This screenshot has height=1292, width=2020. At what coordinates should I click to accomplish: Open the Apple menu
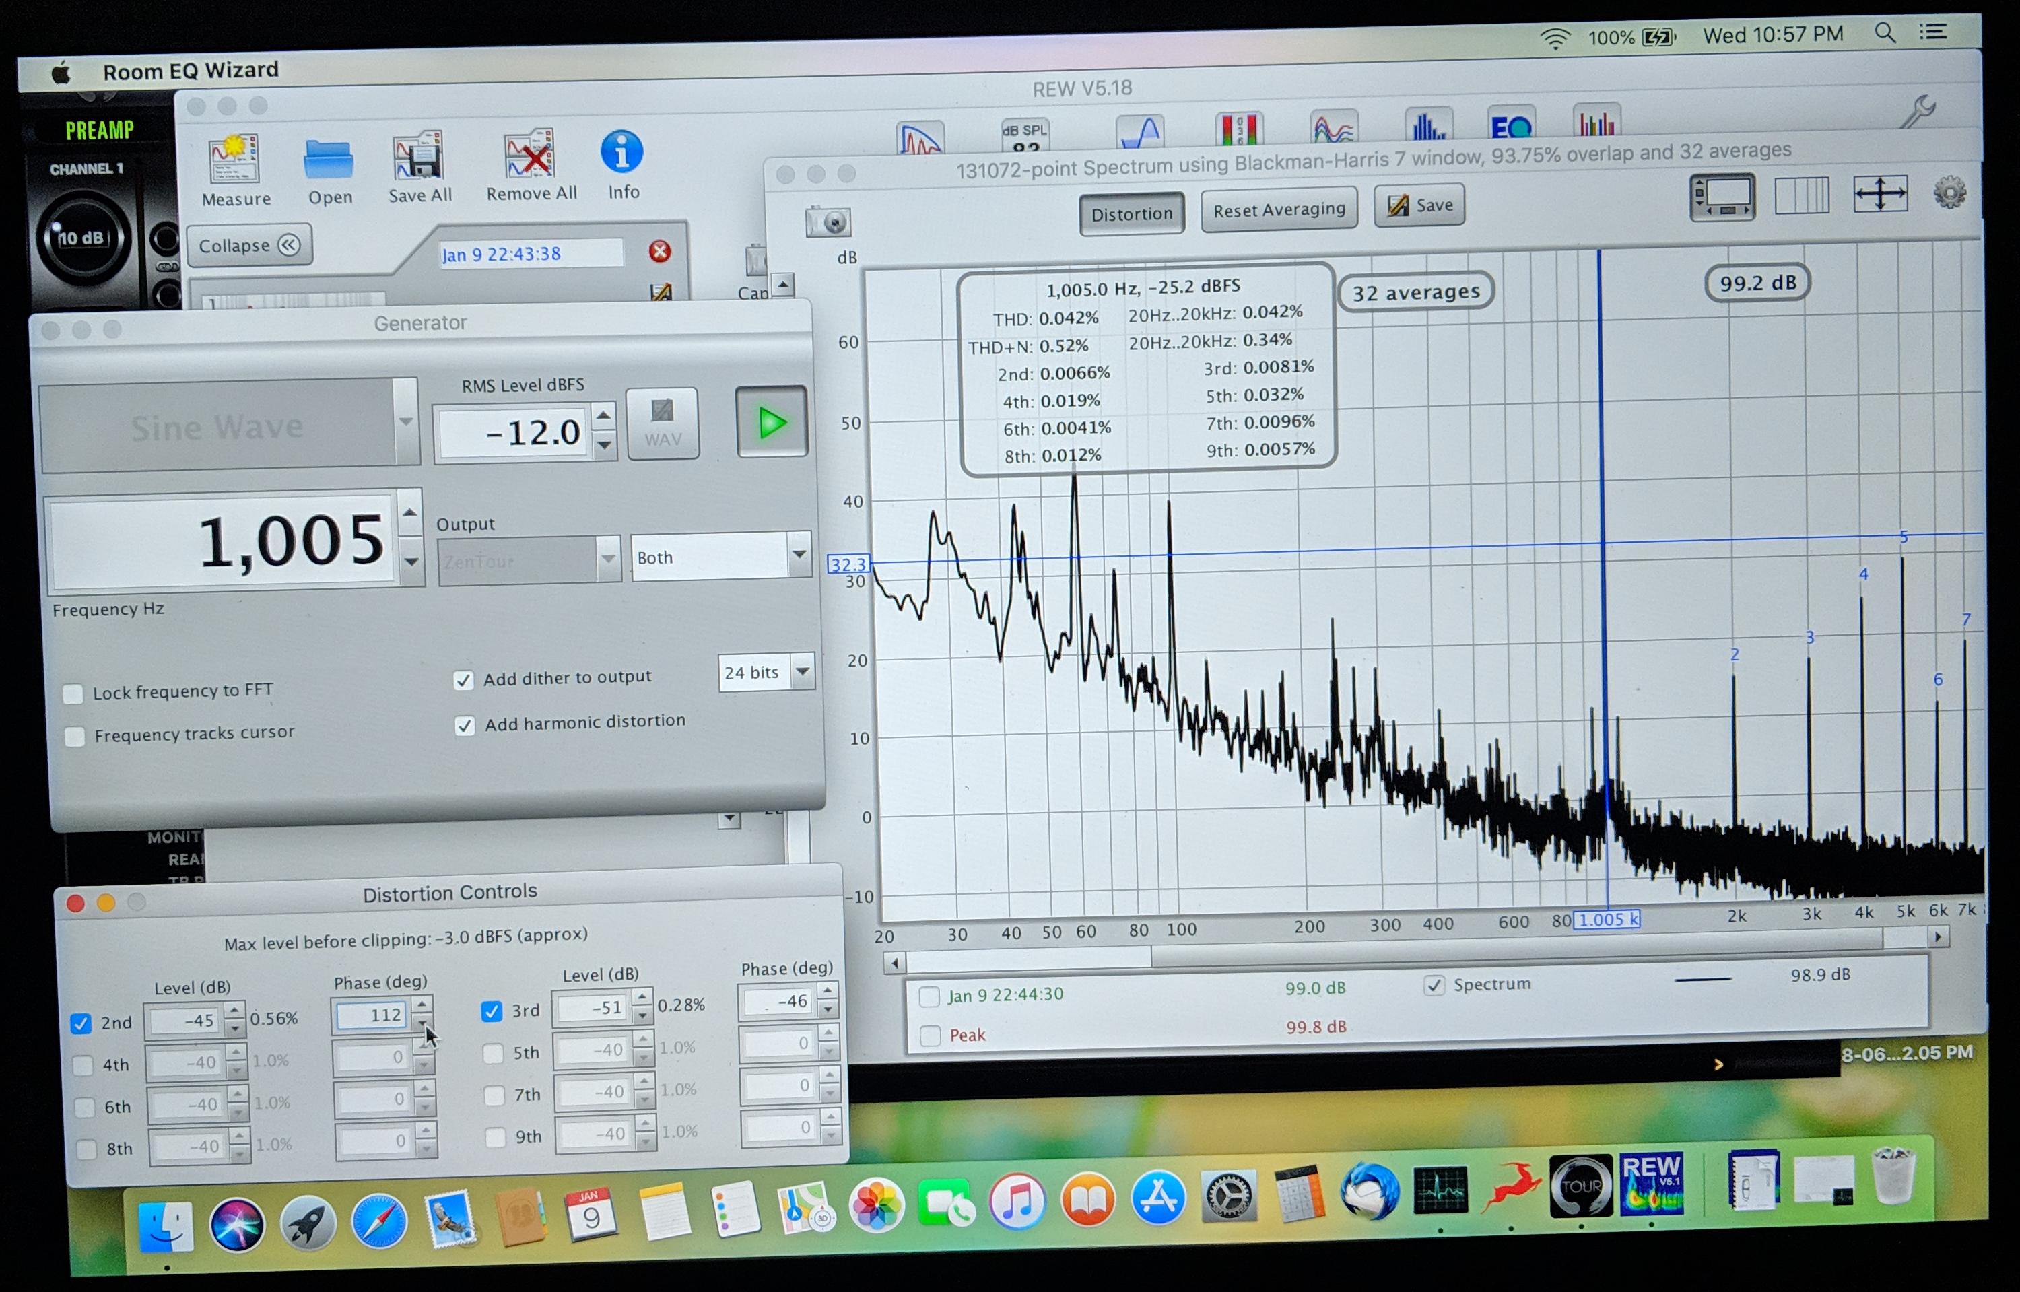tap(61, 74)
